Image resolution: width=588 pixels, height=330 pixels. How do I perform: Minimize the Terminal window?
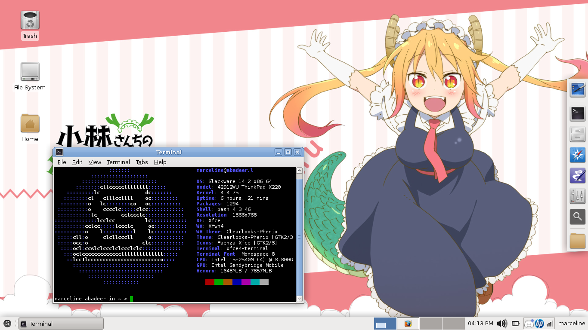[279, 152]
